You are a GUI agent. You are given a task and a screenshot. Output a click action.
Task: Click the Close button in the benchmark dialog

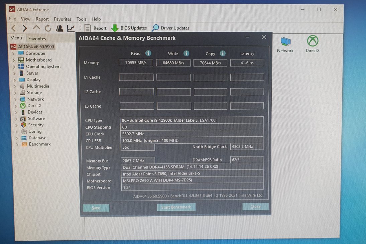tap(255, 207)
